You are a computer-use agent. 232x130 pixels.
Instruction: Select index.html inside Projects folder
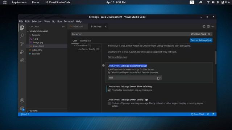point(38,46)
